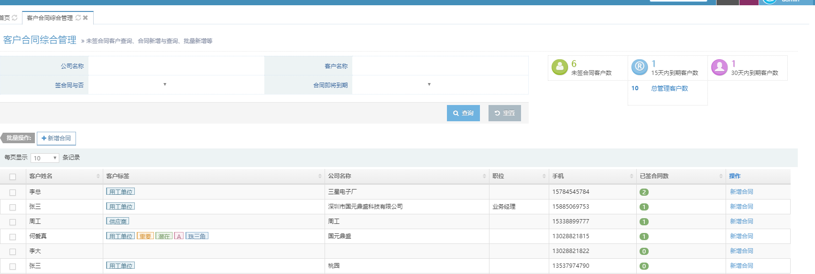The height and width of the screenshot is (274, 815).
Task: Sort by 客户姓名 column sort icon
Action: pyautogui.click(x=98, y=176)
